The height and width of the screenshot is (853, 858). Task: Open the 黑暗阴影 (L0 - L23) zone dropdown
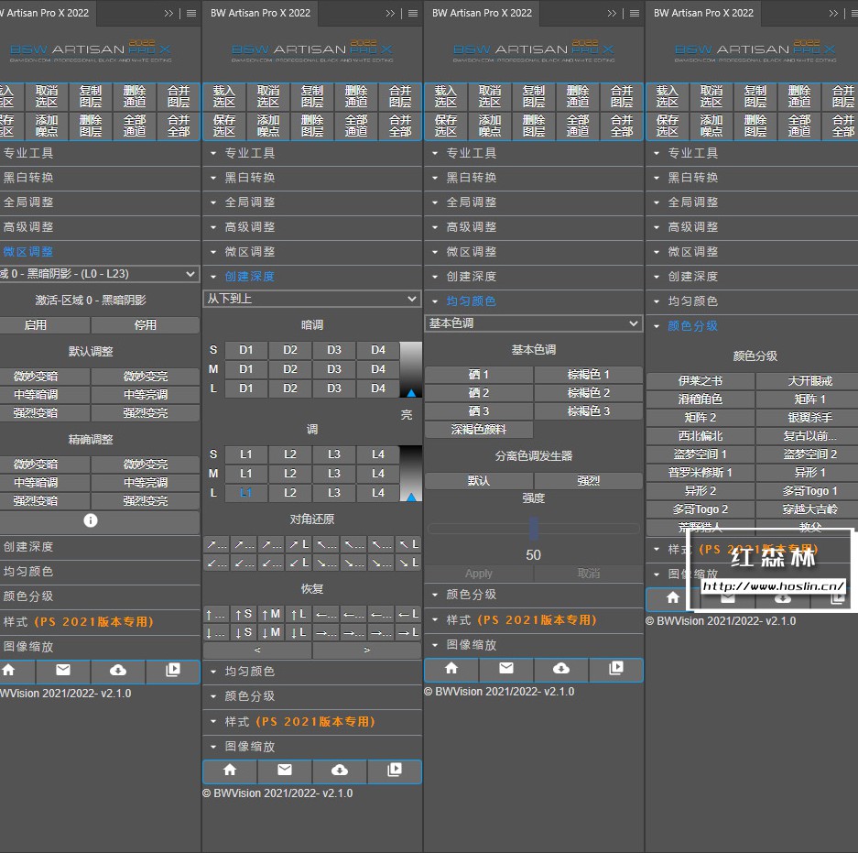click(x=99, y=274)
